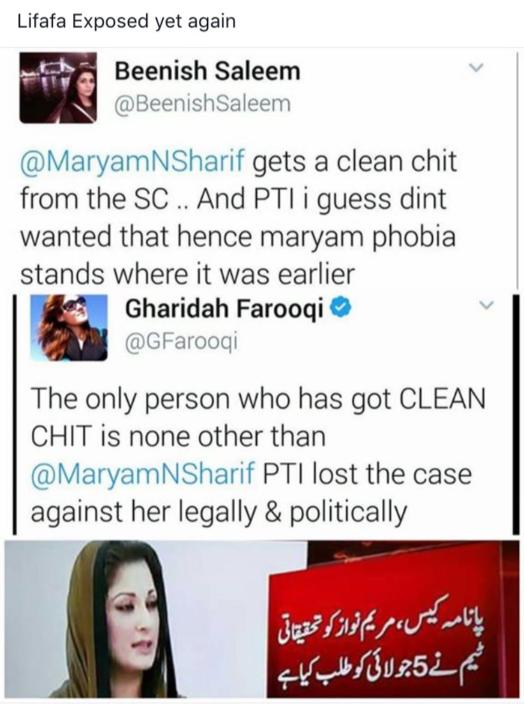This screenshot has height=710, width=524.
Task: Click the text 'against her legally & politically'
Action: click(x=219, y=512)
